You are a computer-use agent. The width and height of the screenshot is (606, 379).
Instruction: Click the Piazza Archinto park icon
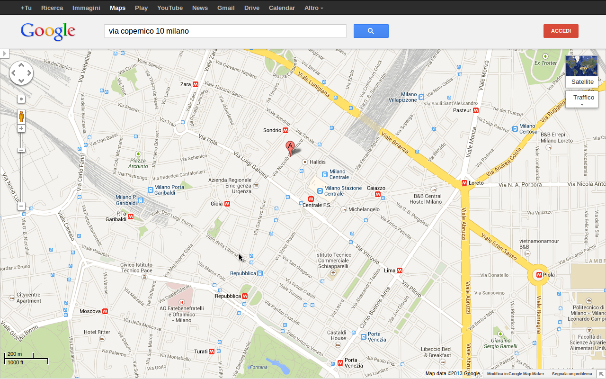click(138, 154)
